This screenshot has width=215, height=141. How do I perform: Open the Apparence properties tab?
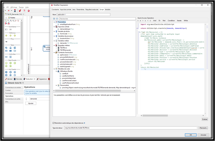(42, 79)
